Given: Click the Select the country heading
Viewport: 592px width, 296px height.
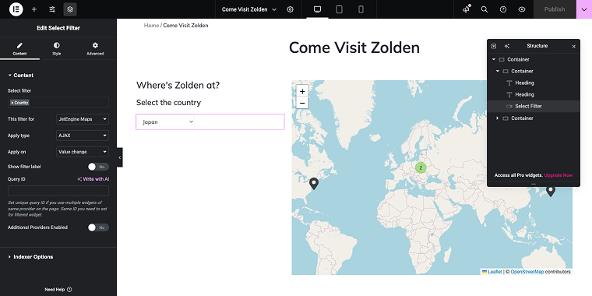Looking at the screenshot, I should click(168, 103).
